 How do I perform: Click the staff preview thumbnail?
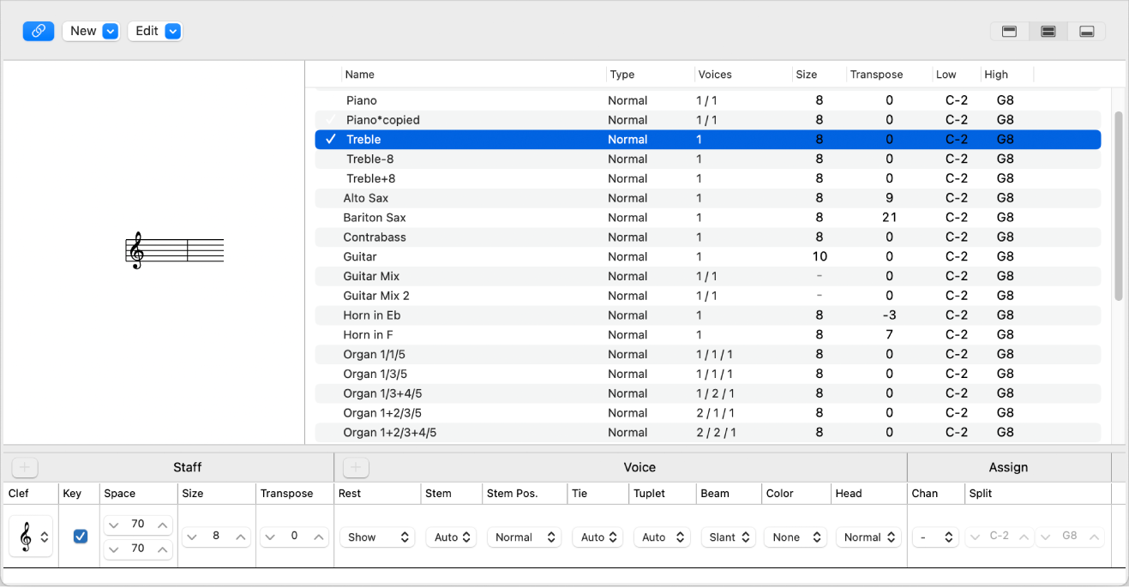point(174,250)
